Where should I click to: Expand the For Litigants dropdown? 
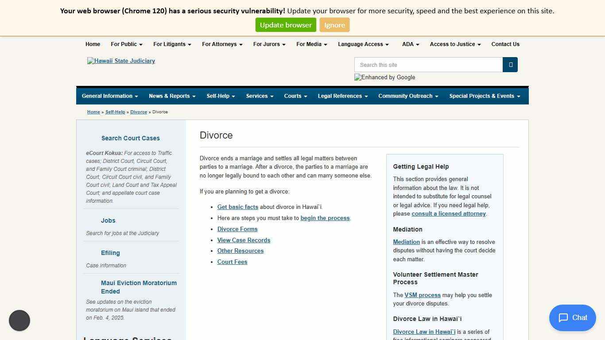click(x=172, y=44)
